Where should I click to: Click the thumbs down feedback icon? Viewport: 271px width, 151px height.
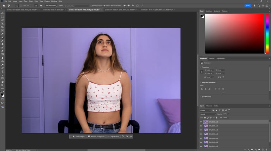[x=128, y=6]
